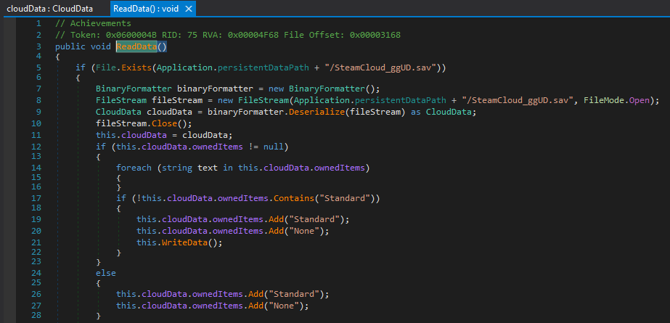
Task: Close the ReadData() : void tab
Action: click(x=189, y=9)
